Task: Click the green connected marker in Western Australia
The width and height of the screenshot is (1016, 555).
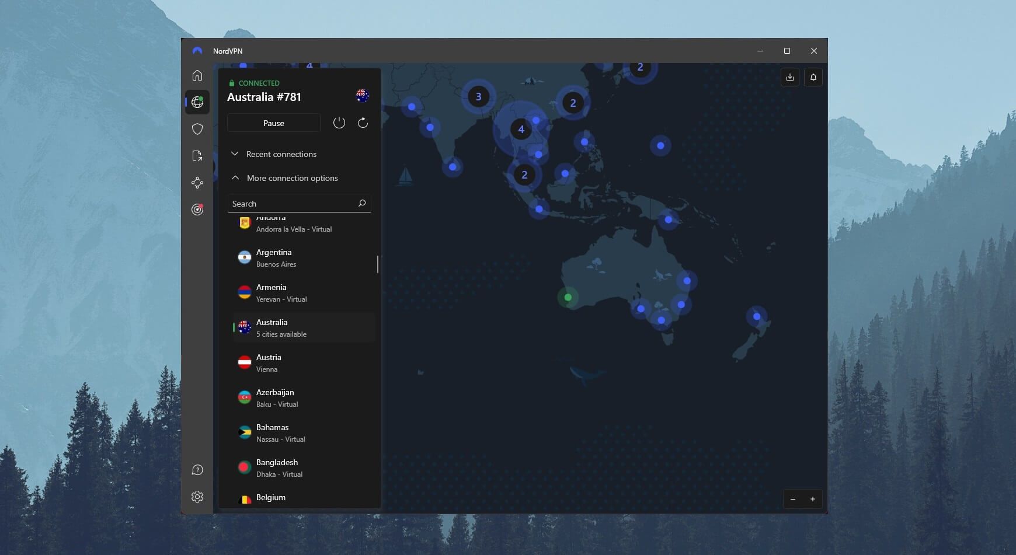Action: (568, 297)
